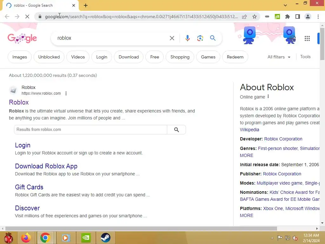The image size is (325, 244).
Task: Go forward with the browser arrow
Action: point(17,17)
